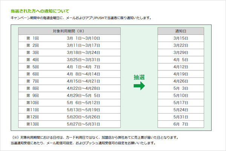226x151 pixels.
Task: Click the 通知日 column header
Action: click(181, 31)
